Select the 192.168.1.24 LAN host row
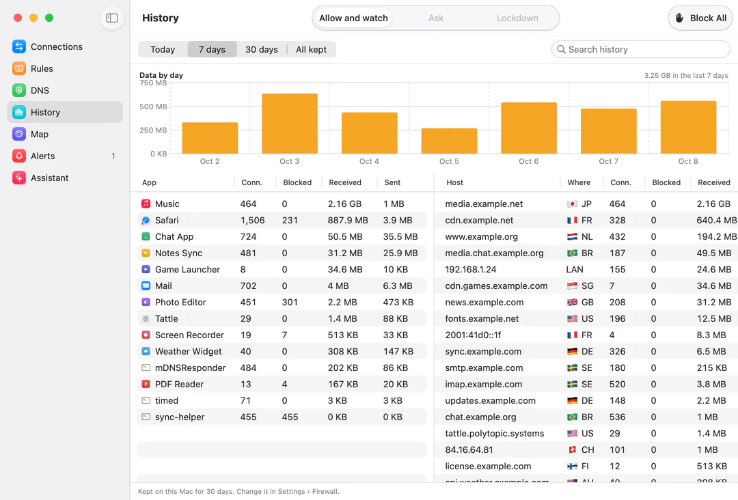738x500 pixels. point(586,270)
